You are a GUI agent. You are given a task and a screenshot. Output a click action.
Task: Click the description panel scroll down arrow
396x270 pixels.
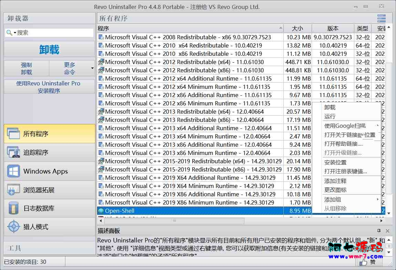pos(389,252)
